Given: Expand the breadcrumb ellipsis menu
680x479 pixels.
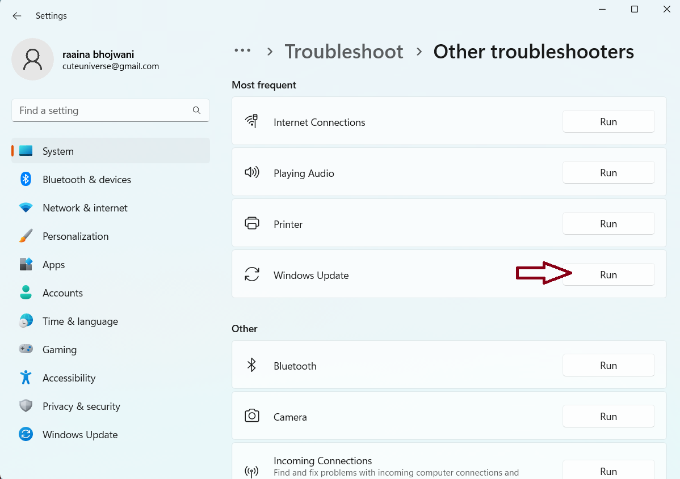Looking at the screenshot, I should (x=242, y=51).
